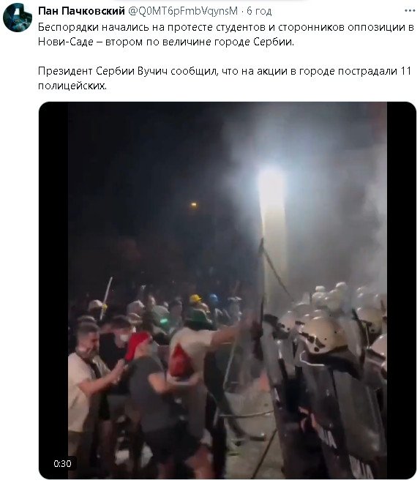The image size is (420, 483).
Task: Click the left black letterbox bar
Action: [53, 290]
